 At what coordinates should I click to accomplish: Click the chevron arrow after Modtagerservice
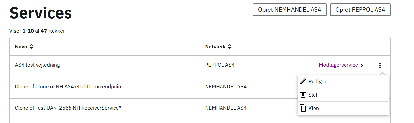361,65
